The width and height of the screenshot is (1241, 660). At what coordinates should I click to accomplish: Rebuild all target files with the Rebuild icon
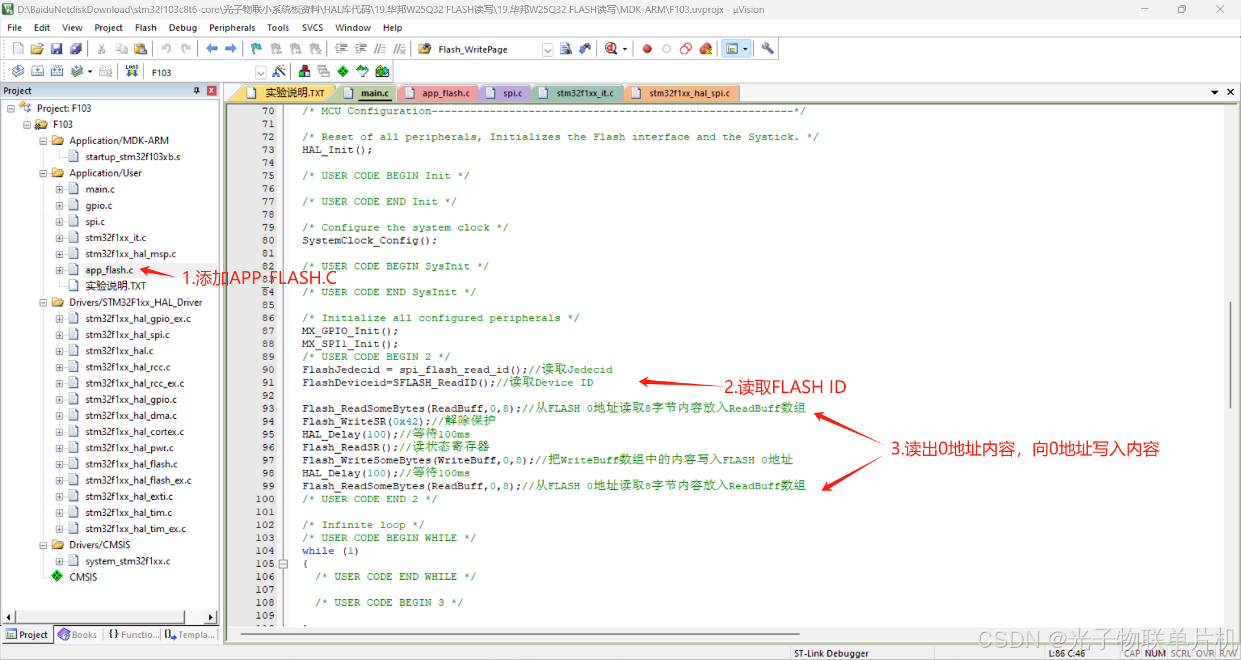tap(57, 71)
